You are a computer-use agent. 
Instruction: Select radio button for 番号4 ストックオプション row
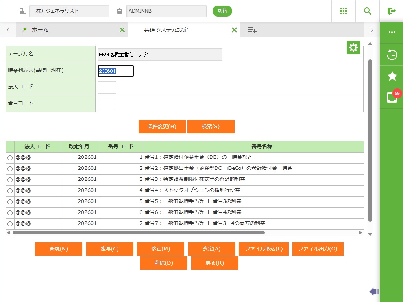pyautogui.click(x=10, y=191)
